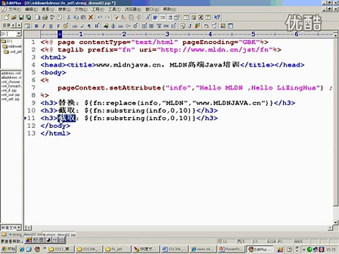The width and height of the screenshot is (339, 254).
Task: Click the insert table icon in HTML toolbar
Action: [x=144, y=26]
